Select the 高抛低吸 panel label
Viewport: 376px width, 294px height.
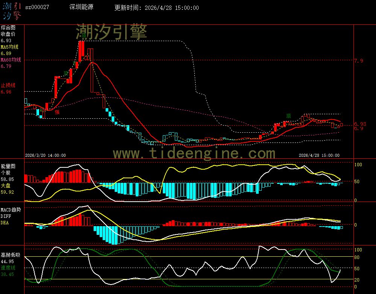click(x=10, y=255)
